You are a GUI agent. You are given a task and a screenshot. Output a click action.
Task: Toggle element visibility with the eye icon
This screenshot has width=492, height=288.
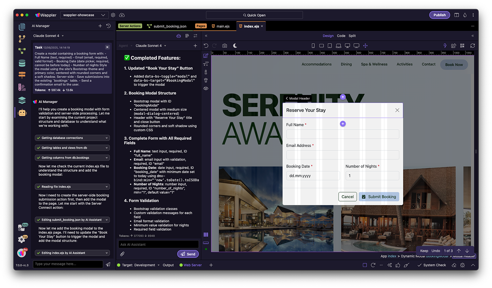tap(206, 88)
